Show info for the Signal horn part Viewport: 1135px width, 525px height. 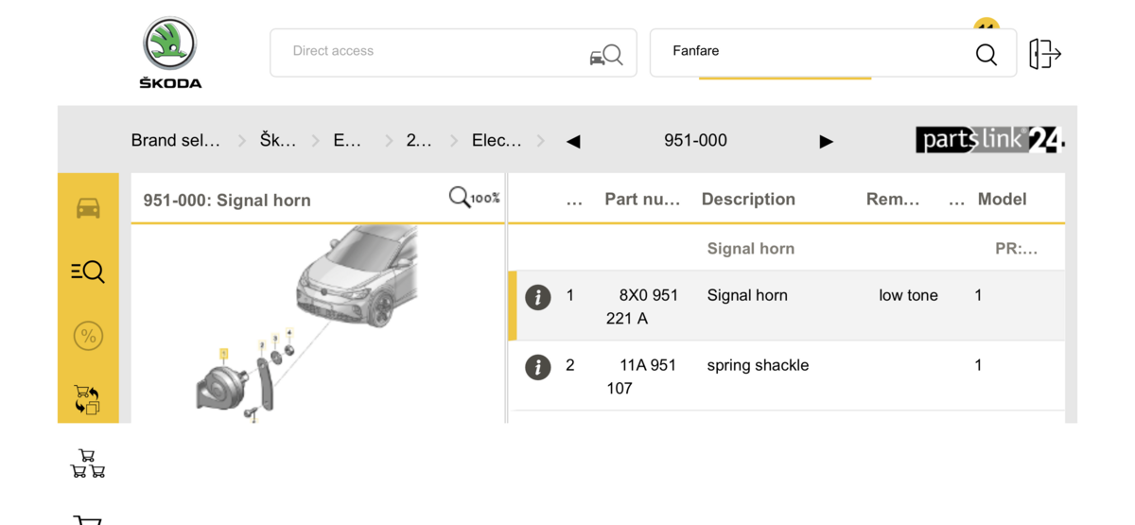[x=538, y=297]
